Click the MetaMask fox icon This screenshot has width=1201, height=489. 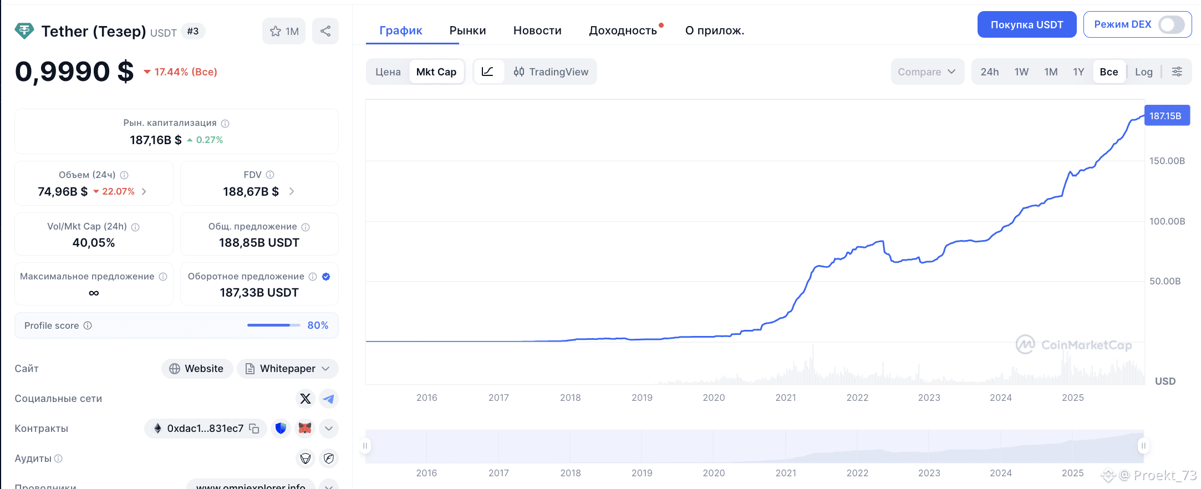[305, 429]
